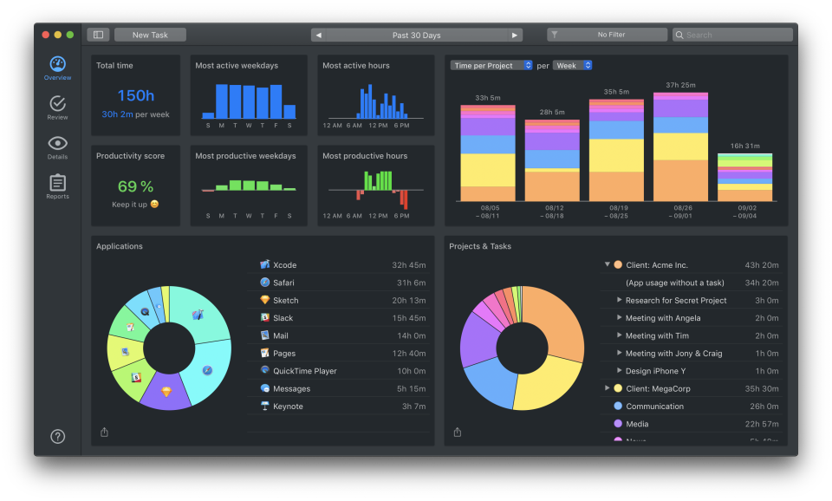Image resolution: width=832 pixels, height=501 pixels.
Task: Click the QuickTime Player icon in list
Action: [265, 370]
